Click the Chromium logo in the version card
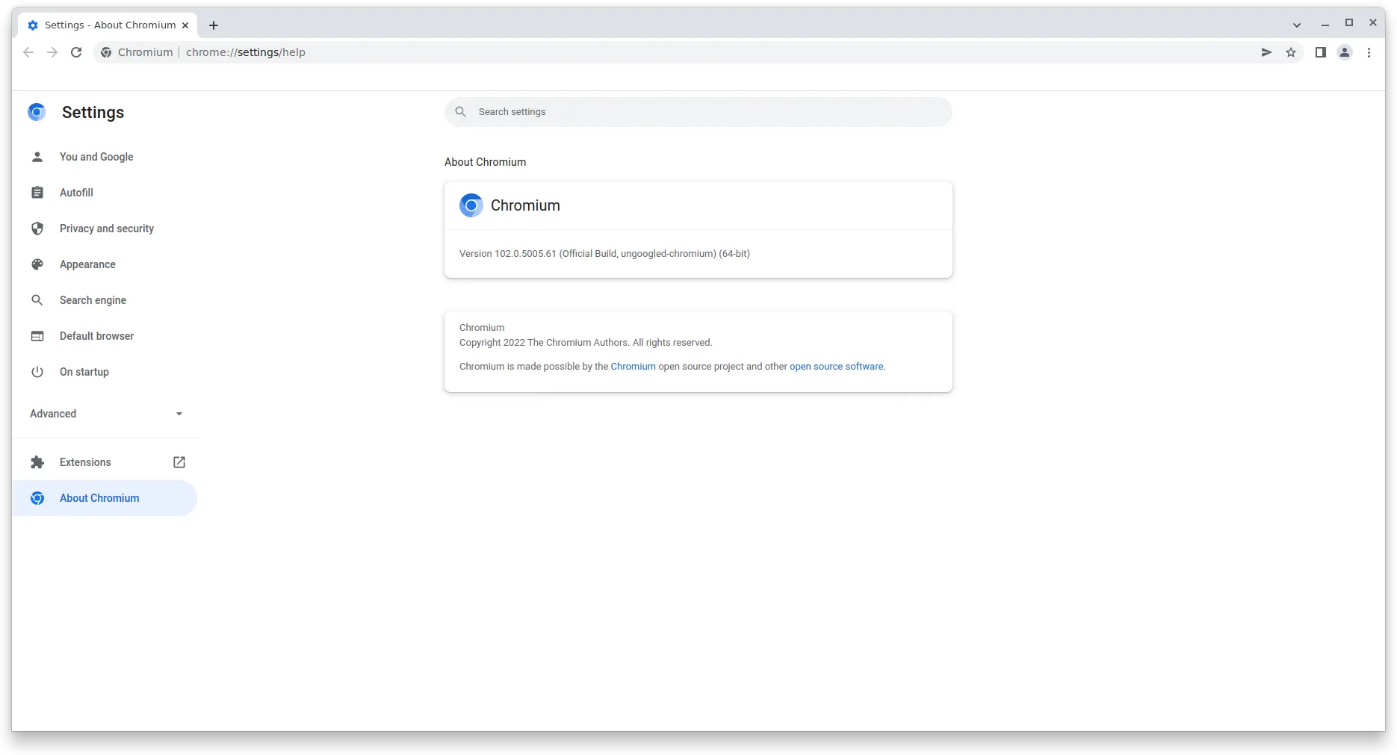The height and width of the screenshot is (755, 1397). pyautogui.click(x=471, y=205)
